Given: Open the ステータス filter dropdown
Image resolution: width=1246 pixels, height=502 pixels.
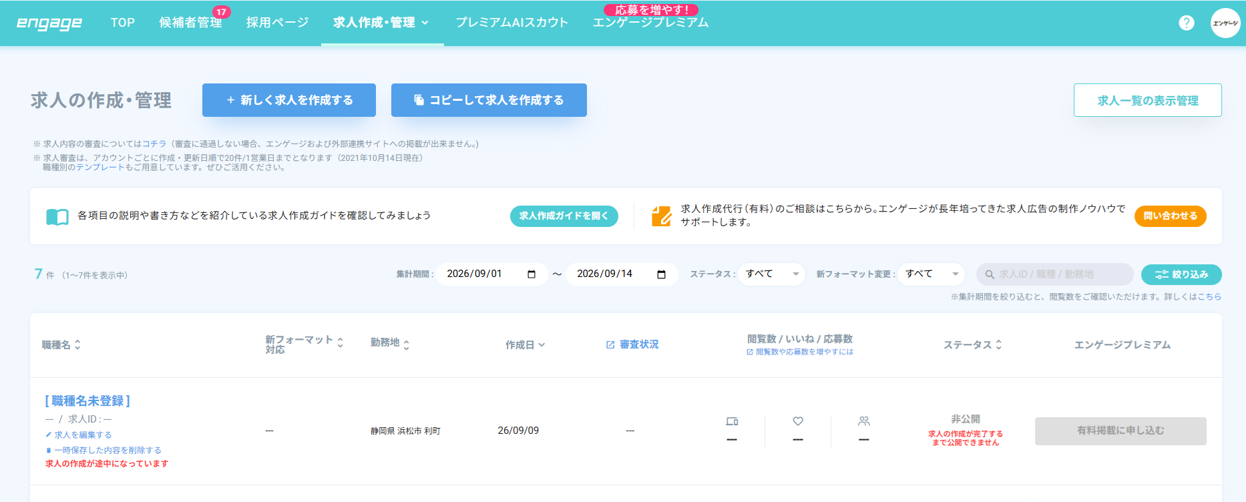Looking at the screenshot, I should [772, 274].
